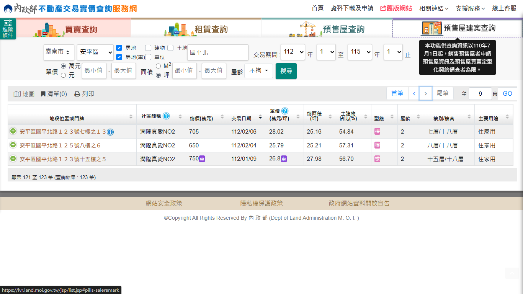Open the 相關連結 menu
The width and height of the screenshot is (523, 294).
(x=433, y=8)
